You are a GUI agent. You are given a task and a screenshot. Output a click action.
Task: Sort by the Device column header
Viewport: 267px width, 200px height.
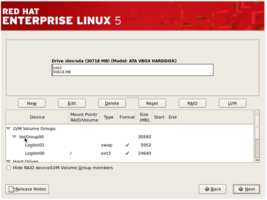click(x=37, y=117)
